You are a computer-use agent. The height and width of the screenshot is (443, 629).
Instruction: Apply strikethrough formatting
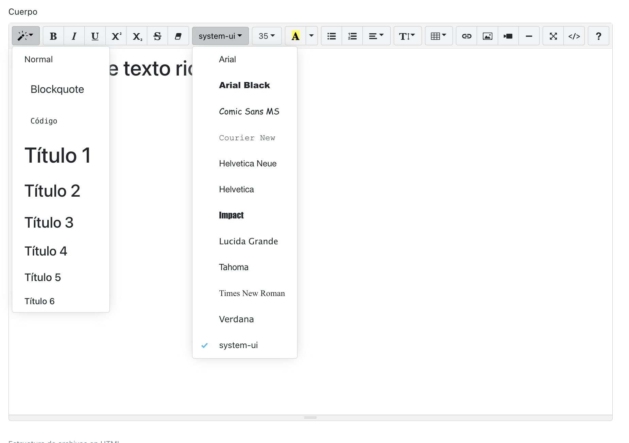[x=157, y=36]
